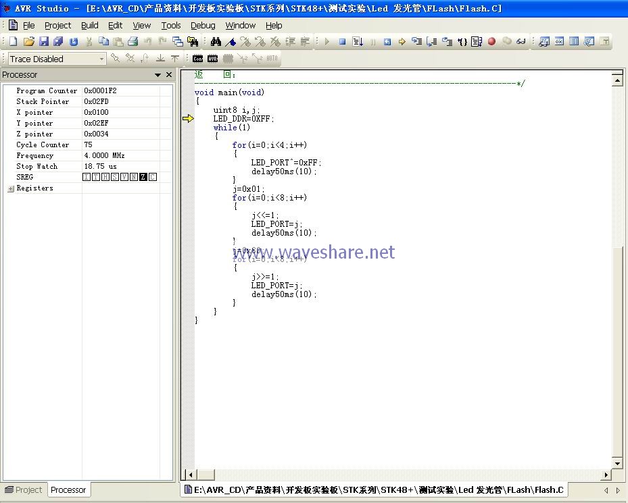Click the editor vertical scrollbar down arrow

click(x=617, y=463)
